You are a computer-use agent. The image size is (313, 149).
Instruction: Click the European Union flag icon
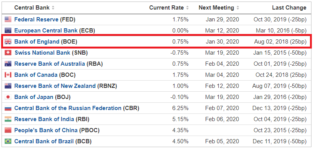click(x=8, y=30)
